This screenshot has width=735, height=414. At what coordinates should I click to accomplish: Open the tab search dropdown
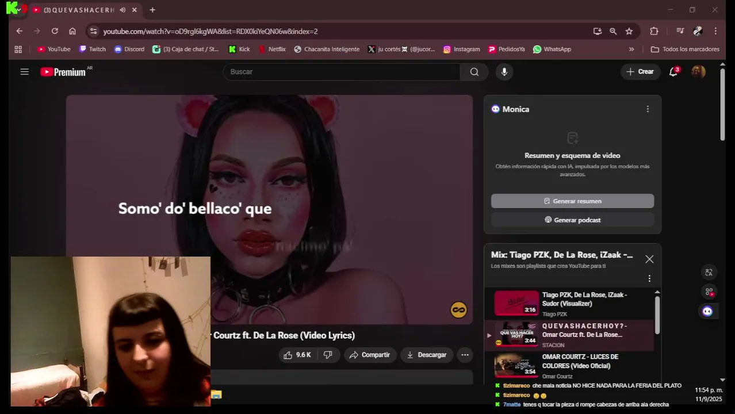point(18,10)
